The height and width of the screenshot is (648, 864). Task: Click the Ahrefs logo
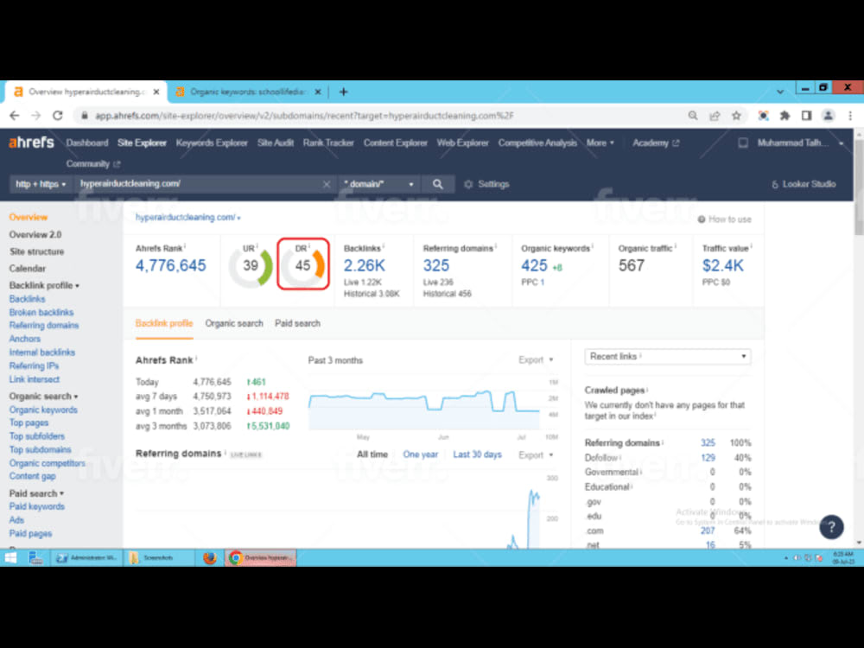[x=31, y=143]
